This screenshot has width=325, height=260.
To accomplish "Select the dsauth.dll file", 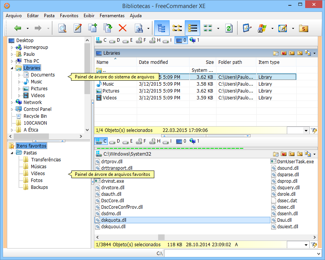I will 111,194.
